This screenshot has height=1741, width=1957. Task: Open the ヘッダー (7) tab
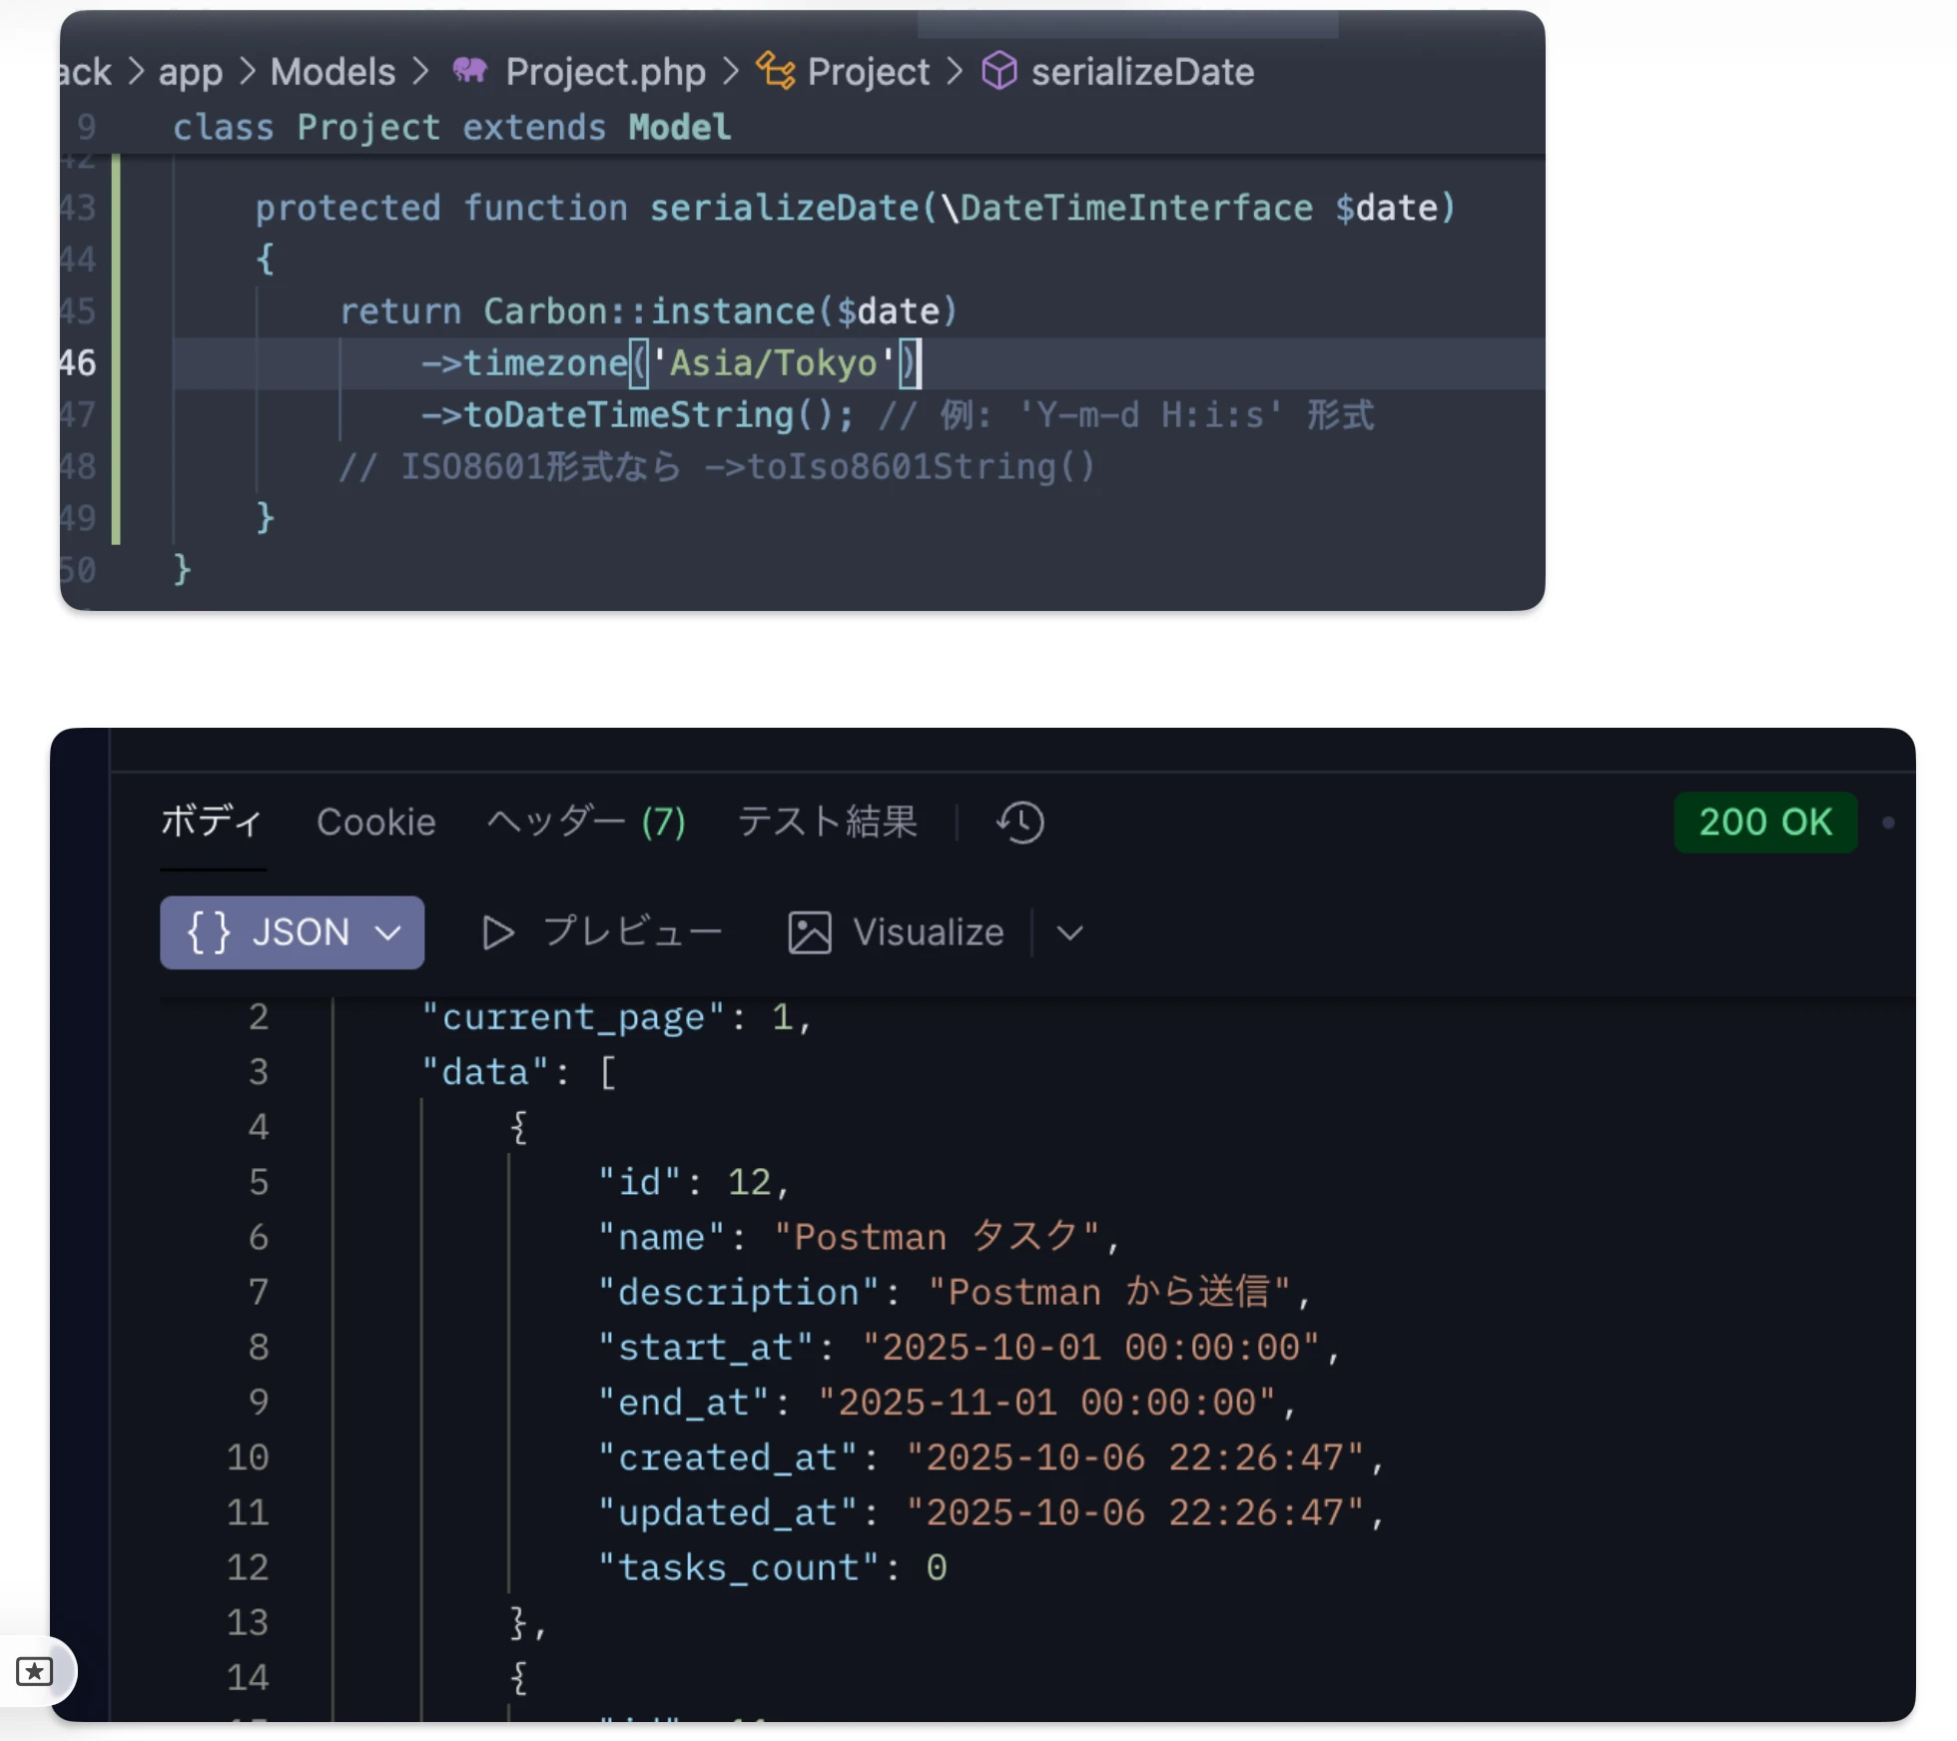point(586,823)
